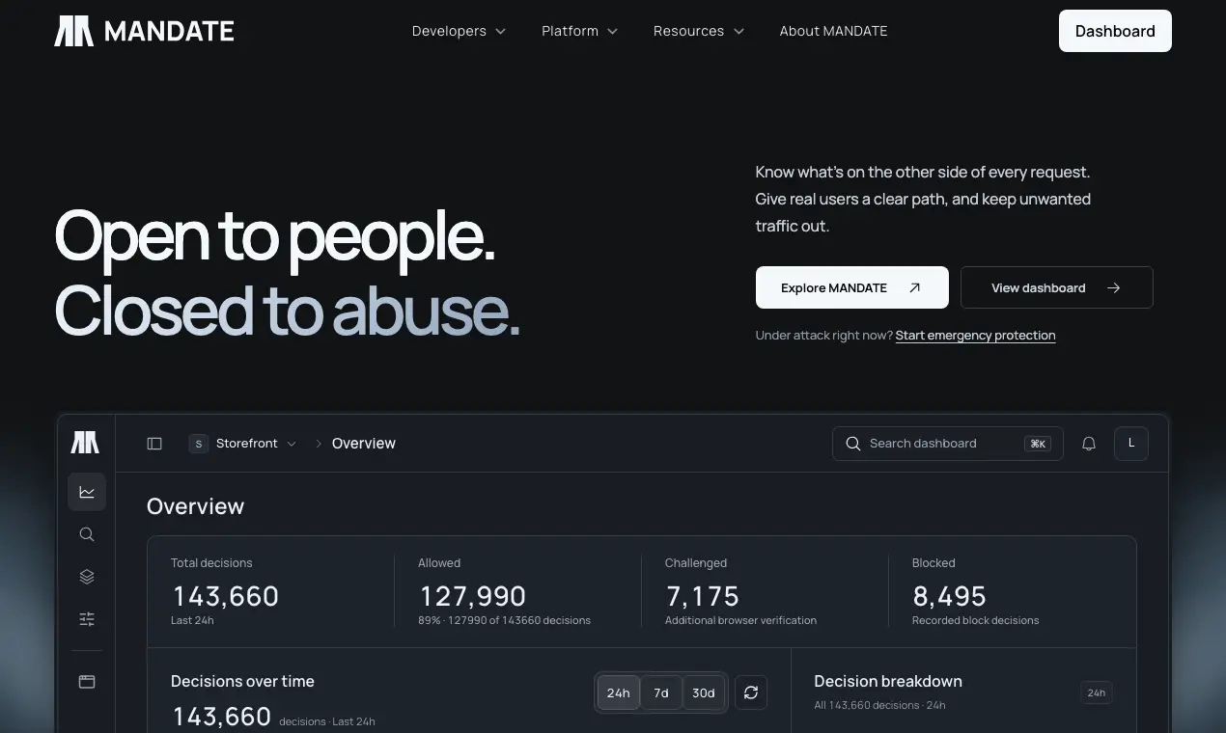
Task: Open the sliders settings sidebar icon
Action: (87, 619)
